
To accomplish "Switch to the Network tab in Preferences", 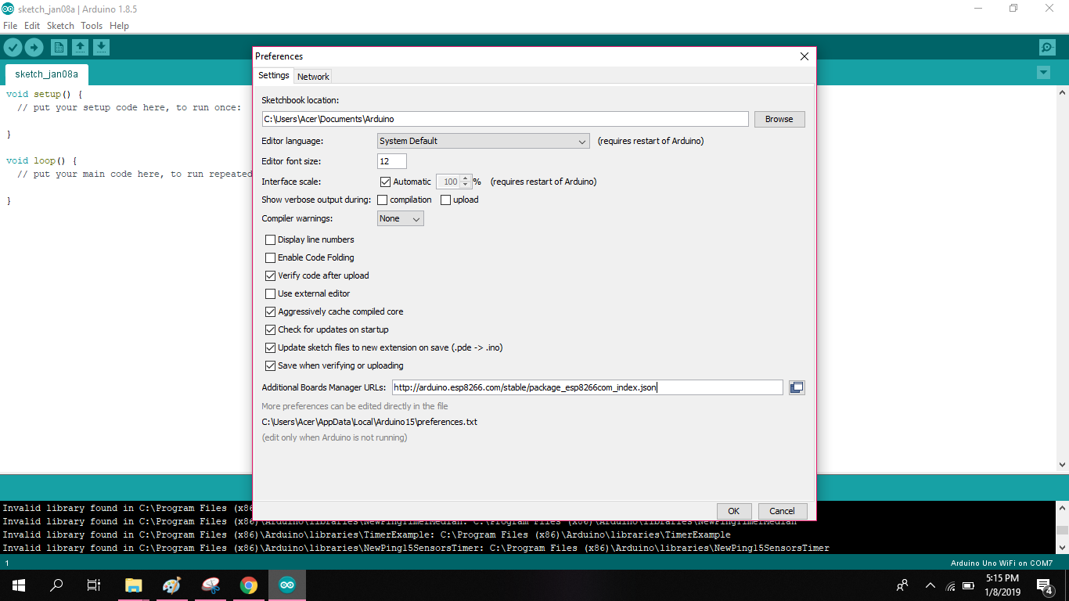I will click(313, 77).
